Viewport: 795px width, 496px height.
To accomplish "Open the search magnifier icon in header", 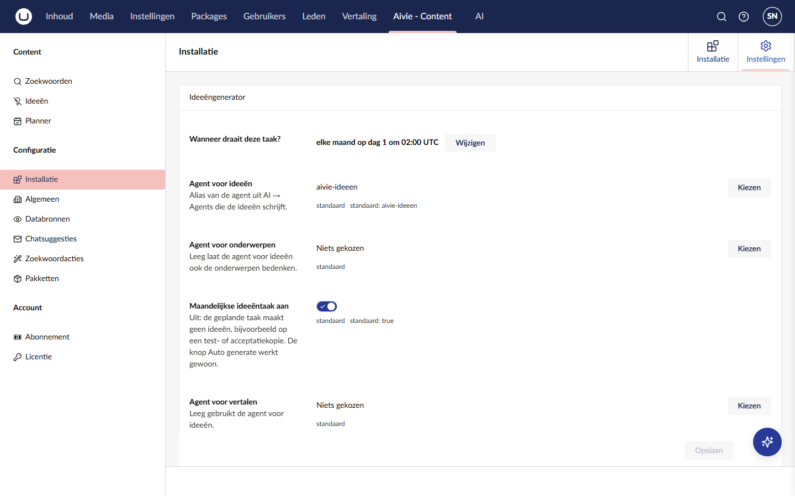I will click(x=722, y=17).
